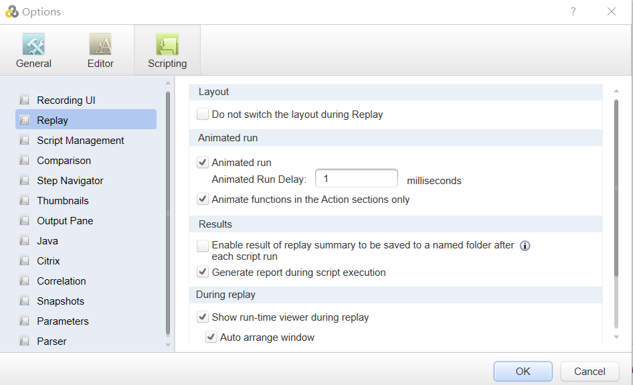Click the settings pane scroll-down arrow
The image size is (633, 385).
click(x=616, y=337)
